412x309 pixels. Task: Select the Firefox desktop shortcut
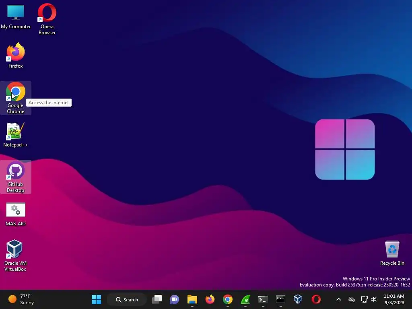point(16,56)
